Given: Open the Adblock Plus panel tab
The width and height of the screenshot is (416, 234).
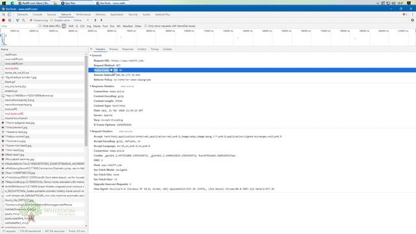Looking at the screenshot, I should pyautogui.click(x=162, y=14).
